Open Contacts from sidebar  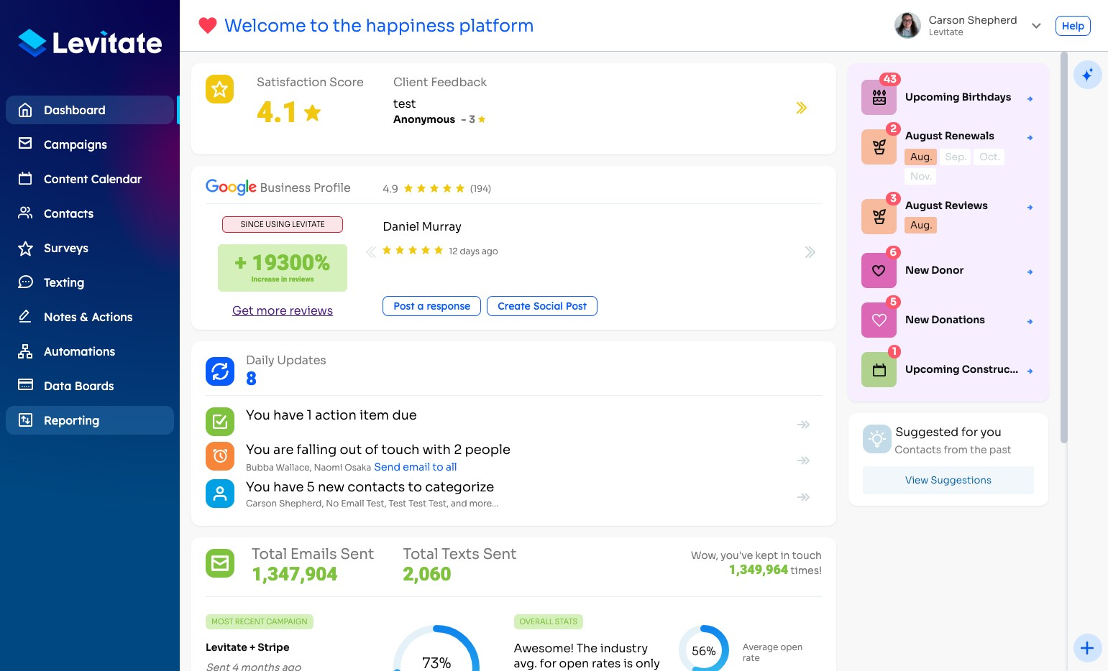[x=90, y=213]
